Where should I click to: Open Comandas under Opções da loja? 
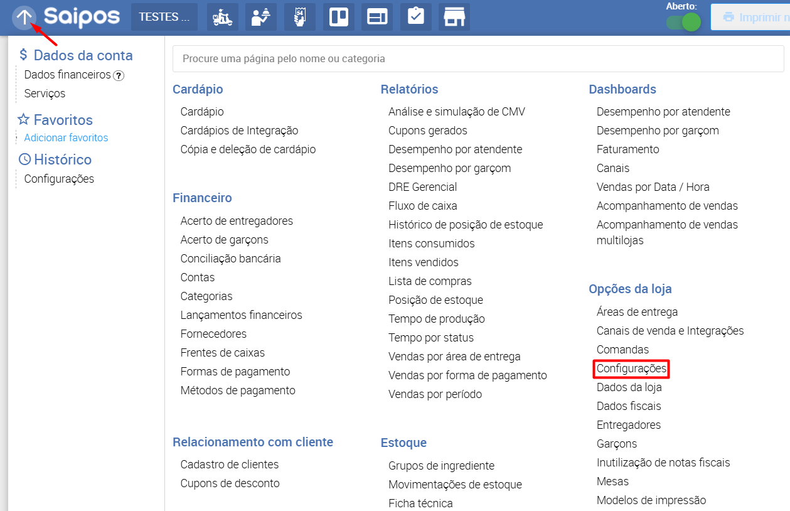pos(622,350)
